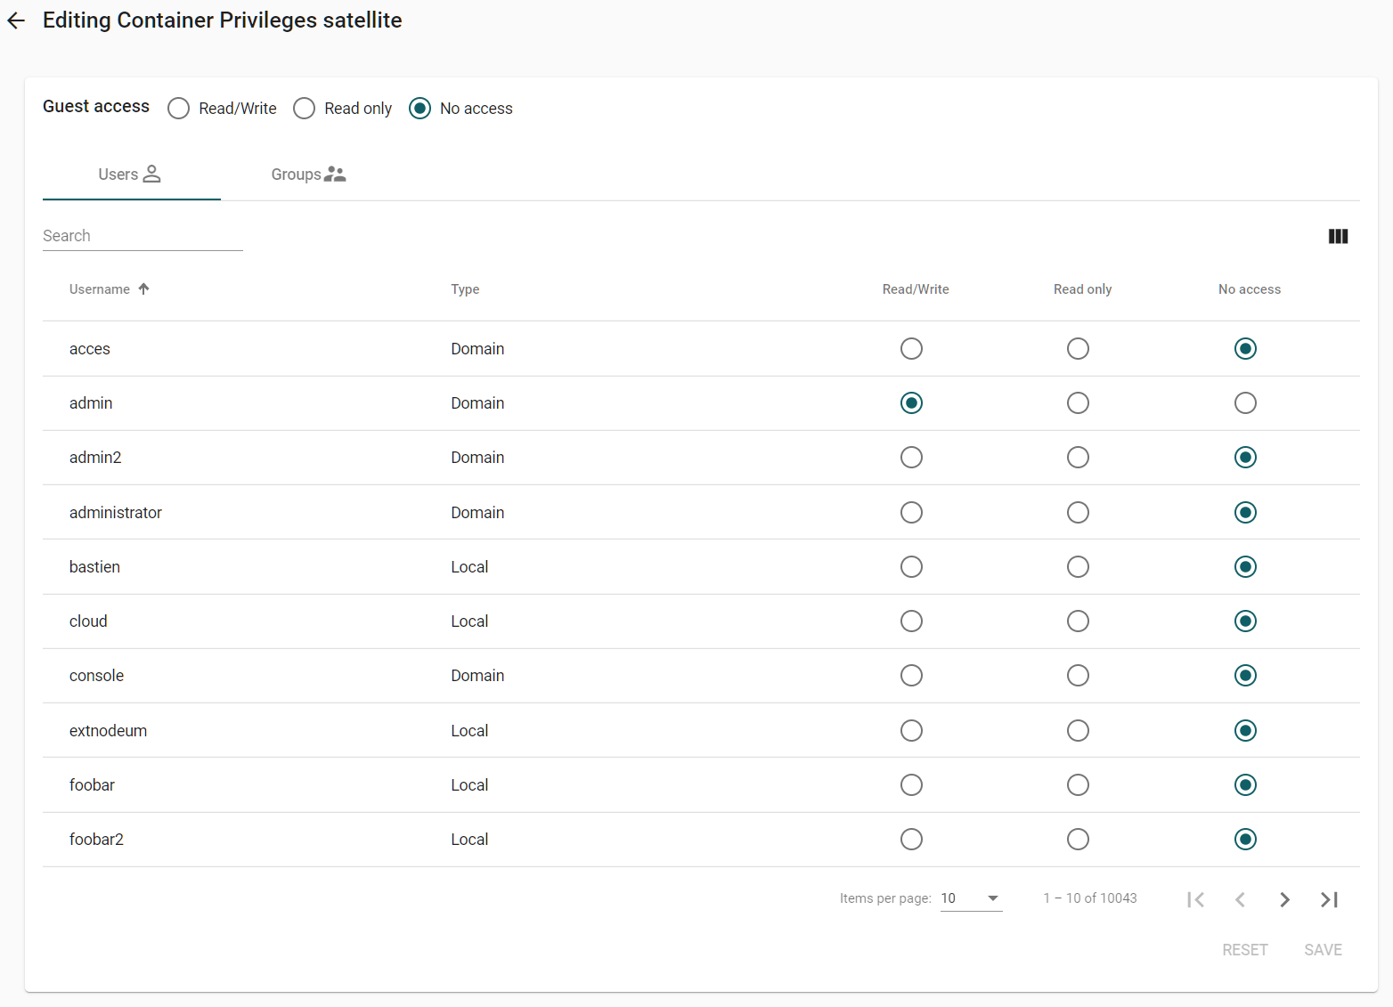
Task: Jump to the last page
Action: [1329, 899]
